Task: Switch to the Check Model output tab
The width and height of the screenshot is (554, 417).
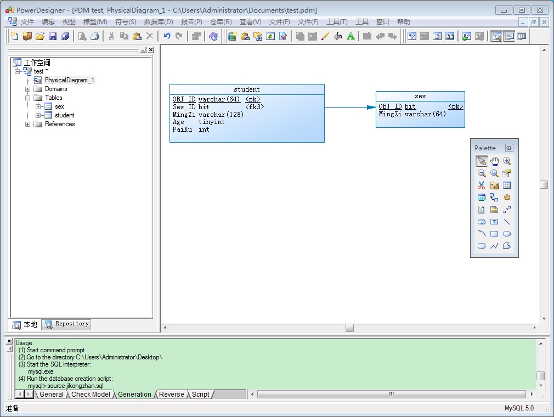Action: tap(91, 395)
